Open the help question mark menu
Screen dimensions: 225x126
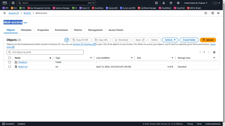171,3
